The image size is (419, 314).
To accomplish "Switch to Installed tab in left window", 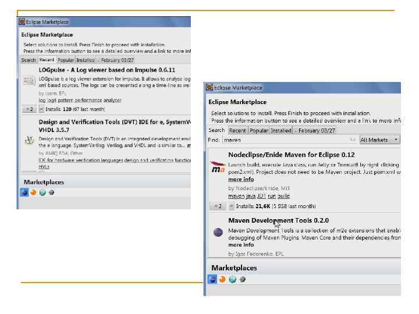I will 86,60.
